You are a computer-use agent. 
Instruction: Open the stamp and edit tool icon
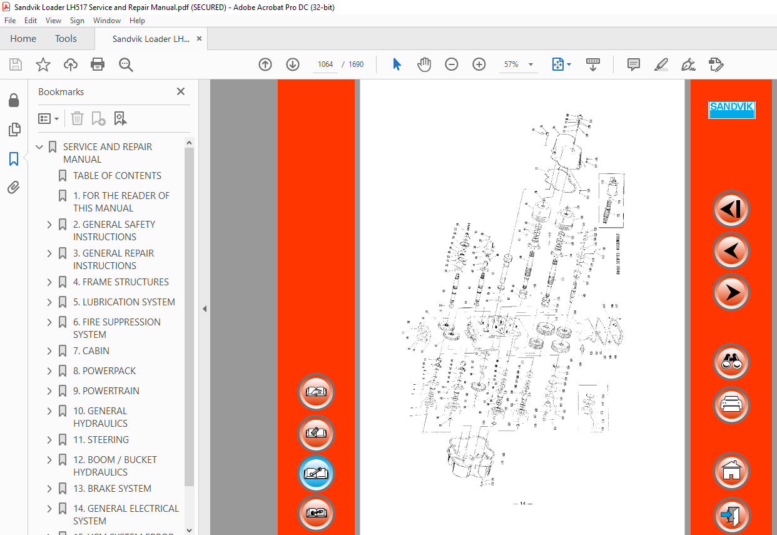tap(716, 64)
